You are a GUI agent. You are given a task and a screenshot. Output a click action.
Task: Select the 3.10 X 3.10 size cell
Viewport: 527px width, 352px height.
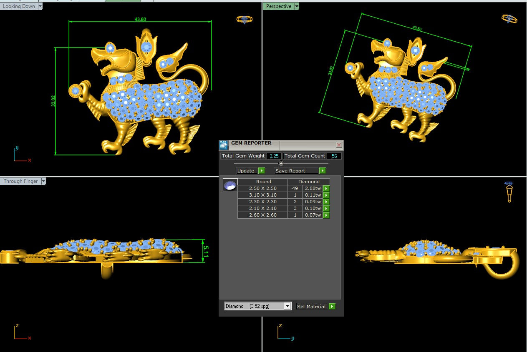point(262,195)
